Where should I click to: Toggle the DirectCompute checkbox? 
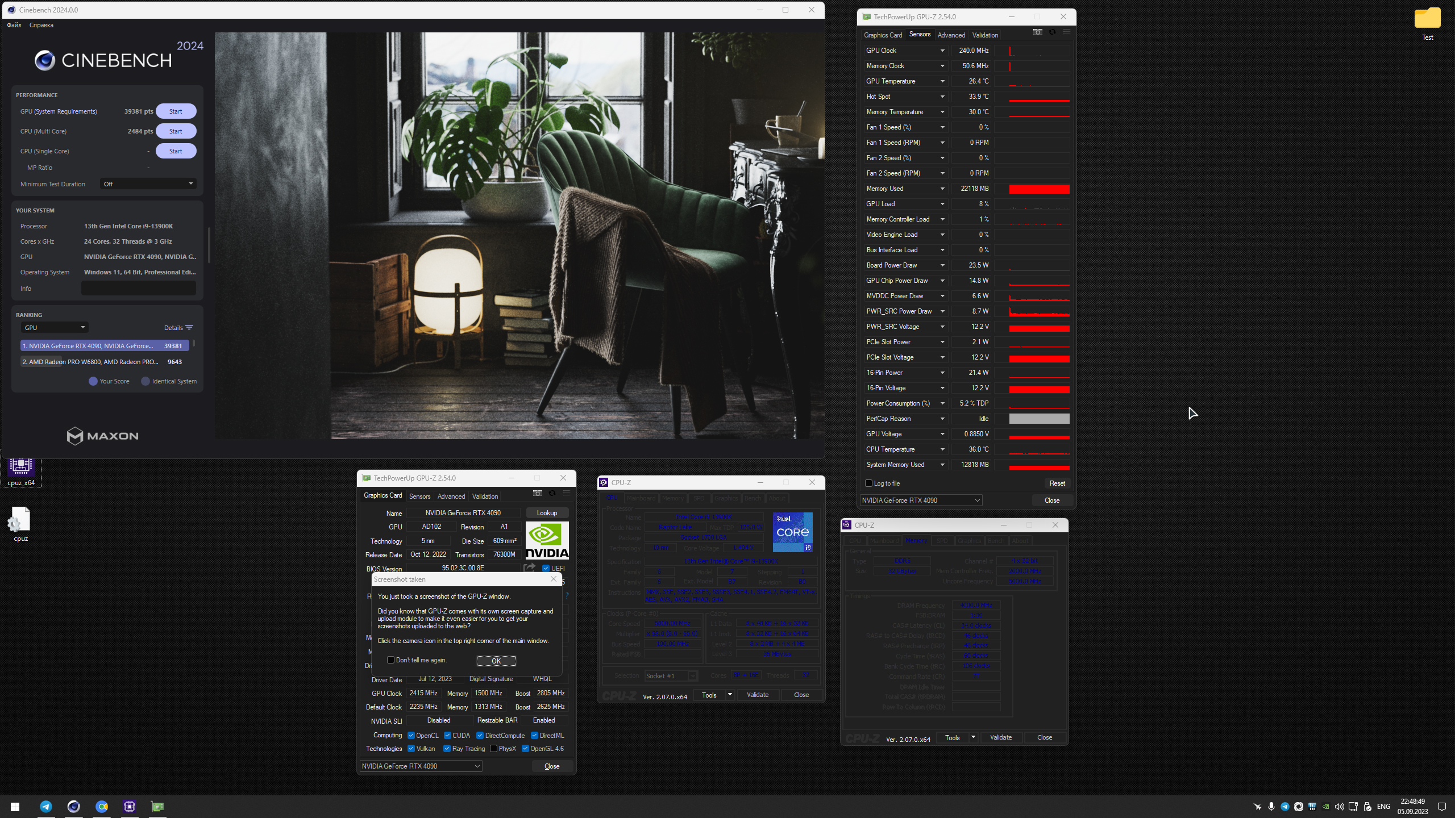(x=480, y=735)
